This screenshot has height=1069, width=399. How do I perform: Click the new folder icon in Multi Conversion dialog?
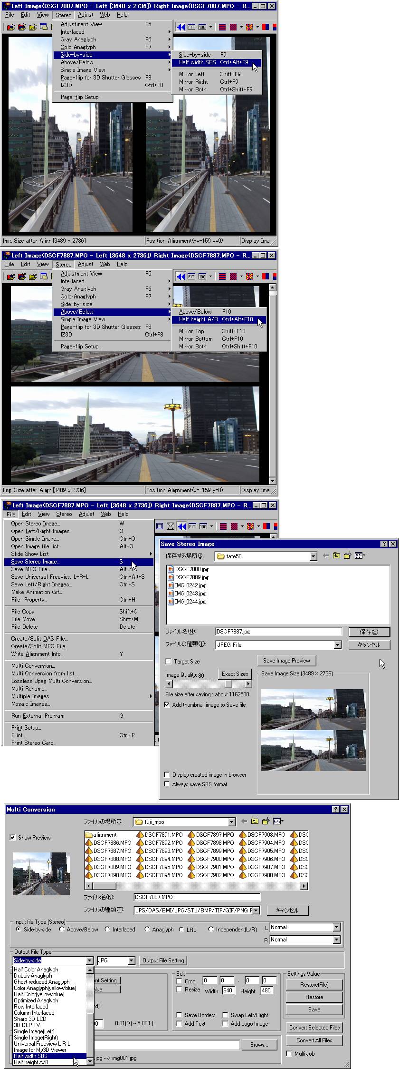pos(266,821)
